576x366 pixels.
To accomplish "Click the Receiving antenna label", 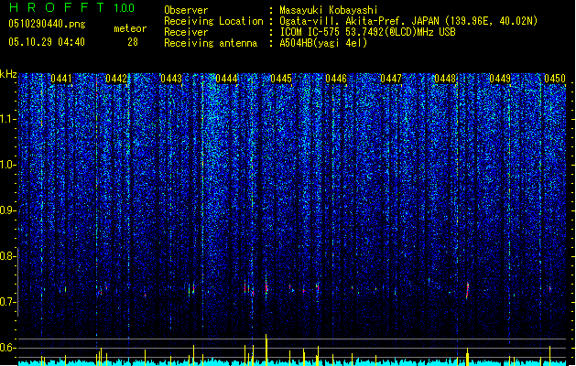I will click(x=211, y=43).
